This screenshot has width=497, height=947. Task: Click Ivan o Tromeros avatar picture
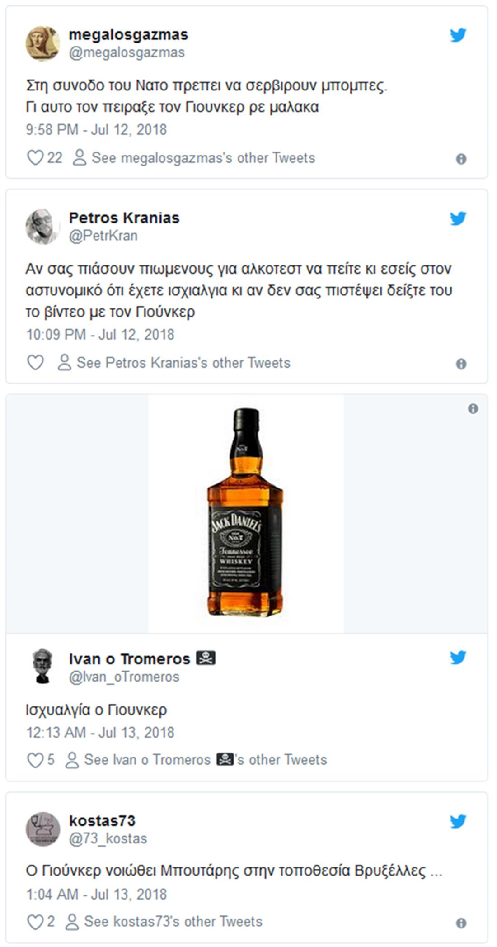(42, 666)
